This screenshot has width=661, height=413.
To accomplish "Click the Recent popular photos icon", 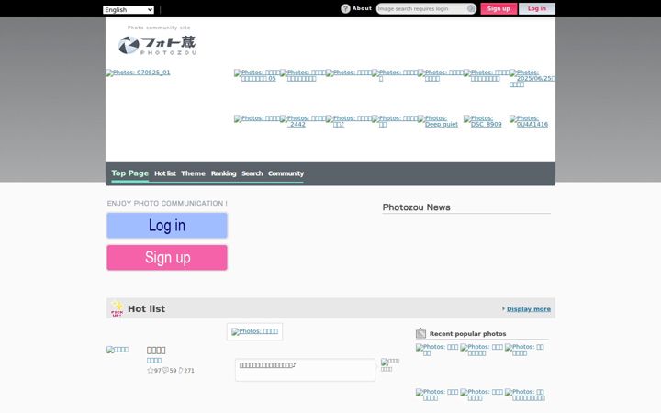I will click(420, 333).
